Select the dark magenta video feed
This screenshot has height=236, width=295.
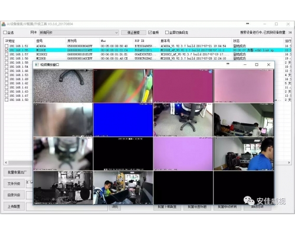183,86
